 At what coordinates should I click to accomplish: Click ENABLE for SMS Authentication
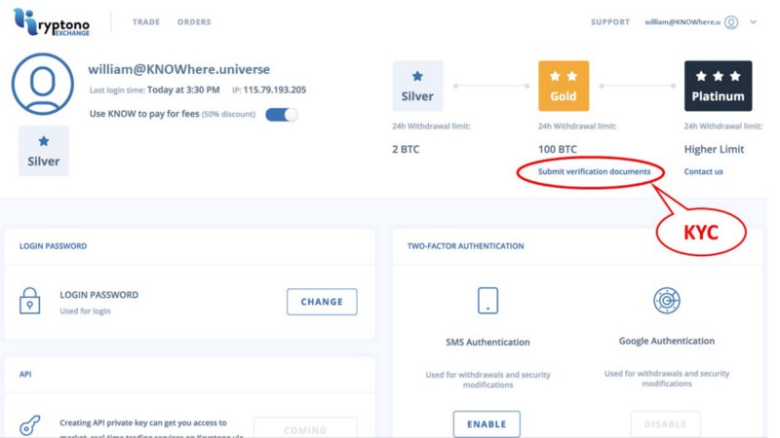click(x=487, y=423)
